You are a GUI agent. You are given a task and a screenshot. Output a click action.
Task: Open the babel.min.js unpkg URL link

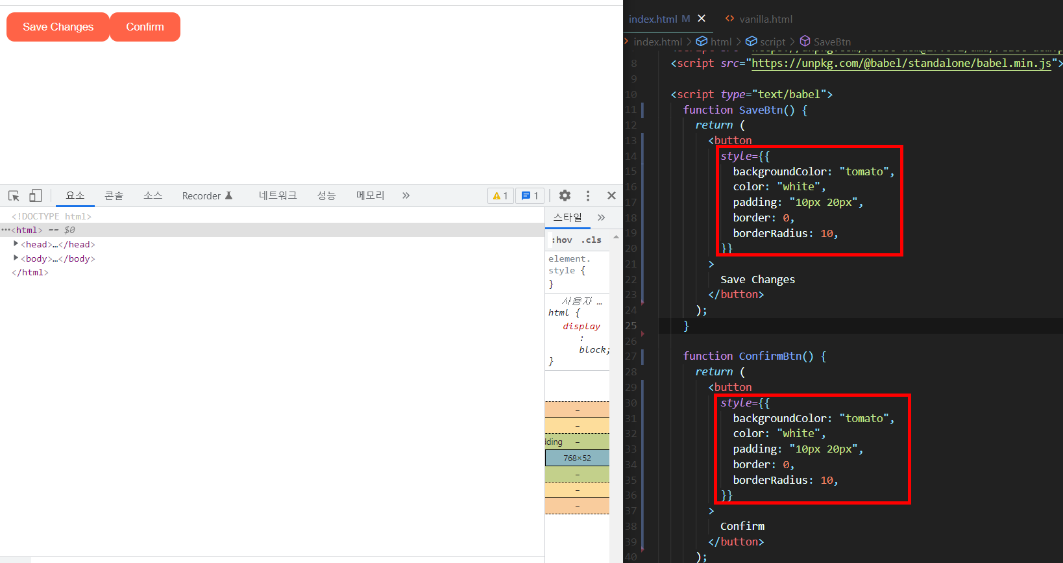(901, 63)
